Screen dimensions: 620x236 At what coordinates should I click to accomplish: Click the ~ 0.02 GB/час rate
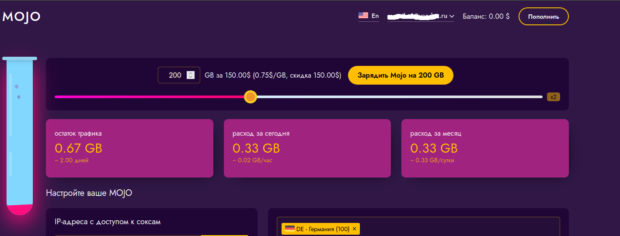[253, 161]
